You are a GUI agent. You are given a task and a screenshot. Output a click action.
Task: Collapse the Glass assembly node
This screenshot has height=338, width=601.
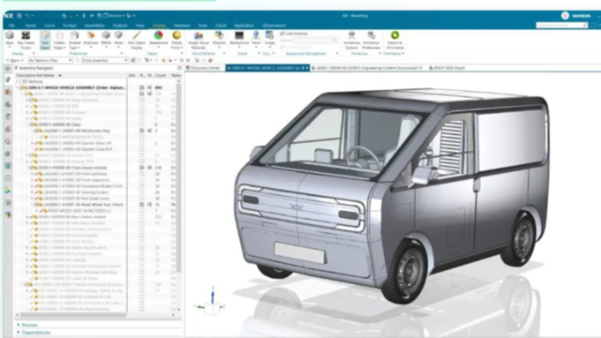pos(27,125)
